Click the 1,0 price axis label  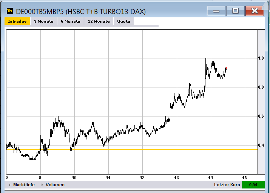click(261, 58)
